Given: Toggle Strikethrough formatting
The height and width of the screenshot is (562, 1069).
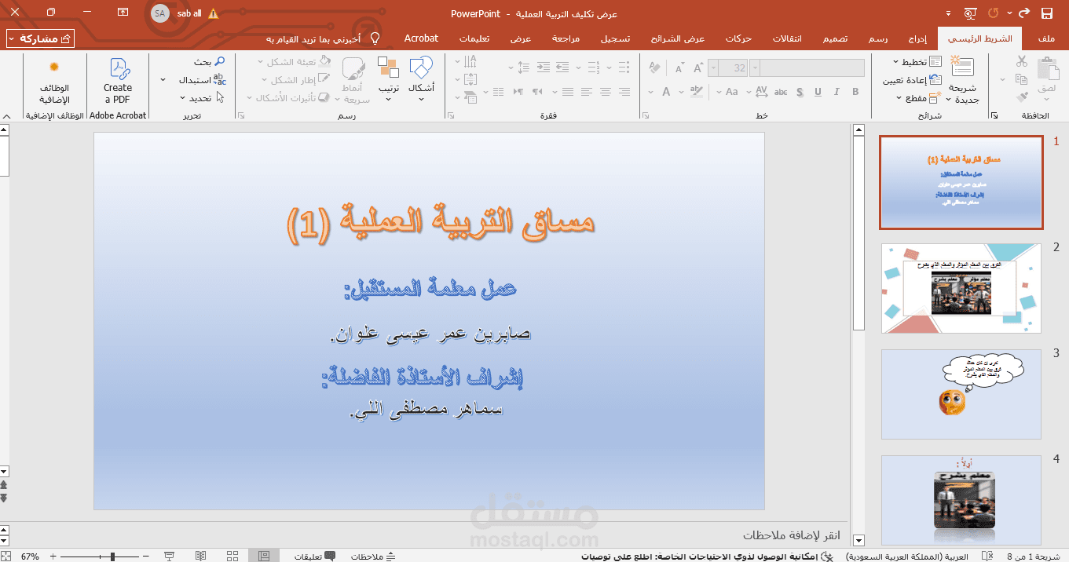Looking at the screenshot, I should [782, 93].
